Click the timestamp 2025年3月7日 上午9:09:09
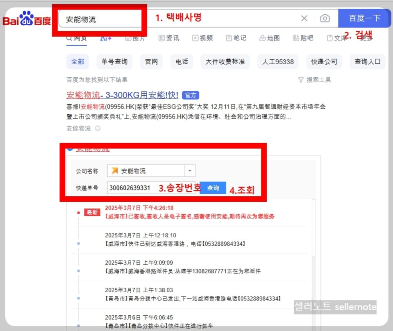The width and height of the screenshot is (393, 331). pos(139,263)
